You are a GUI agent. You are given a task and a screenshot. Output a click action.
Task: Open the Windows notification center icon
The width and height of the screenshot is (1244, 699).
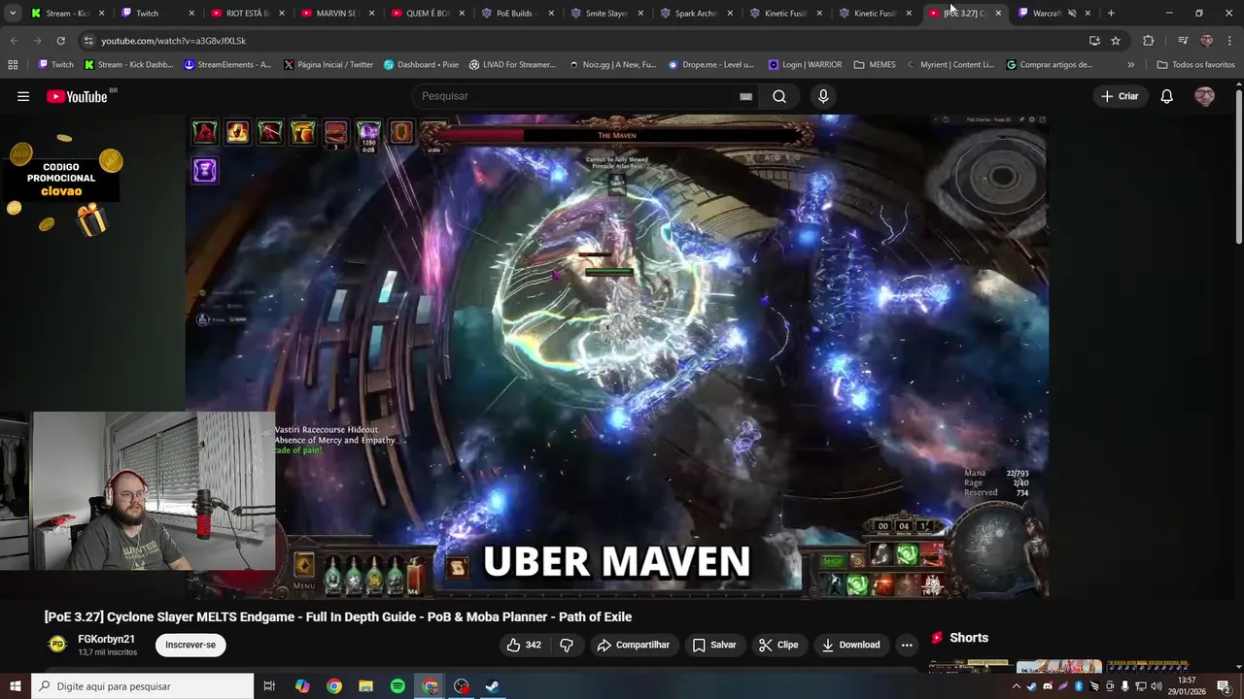point(1224,686)
